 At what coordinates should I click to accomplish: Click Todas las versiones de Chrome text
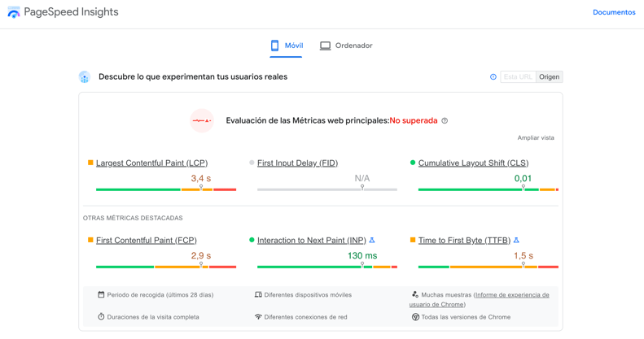coord(466,317)
